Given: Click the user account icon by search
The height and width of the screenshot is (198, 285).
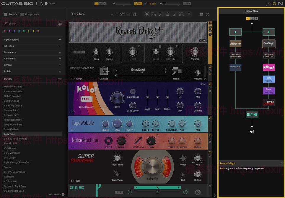Looking at the screenshot, I should [x=60, y=24].
